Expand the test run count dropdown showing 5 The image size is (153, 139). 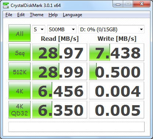click(x=39, y=29)
